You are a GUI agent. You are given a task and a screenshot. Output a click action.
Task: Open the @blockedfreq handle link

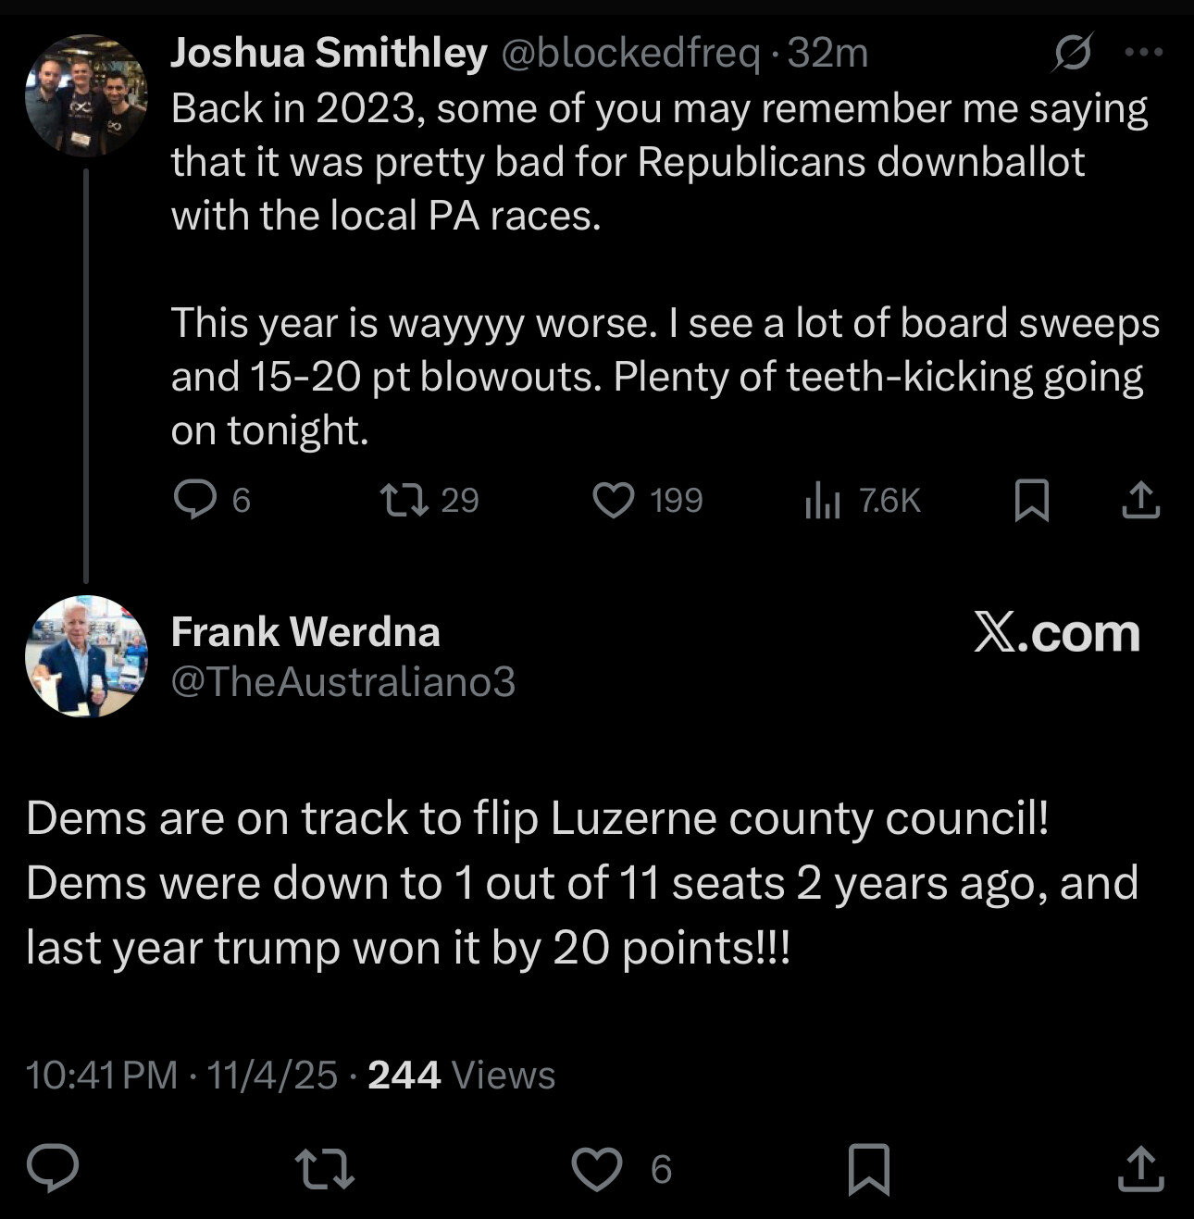[x=630, y=54]
